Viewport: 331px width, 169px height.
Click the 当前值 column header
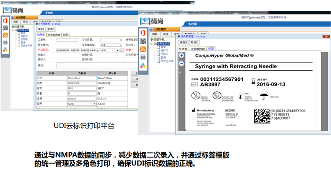tap(82, 73)
